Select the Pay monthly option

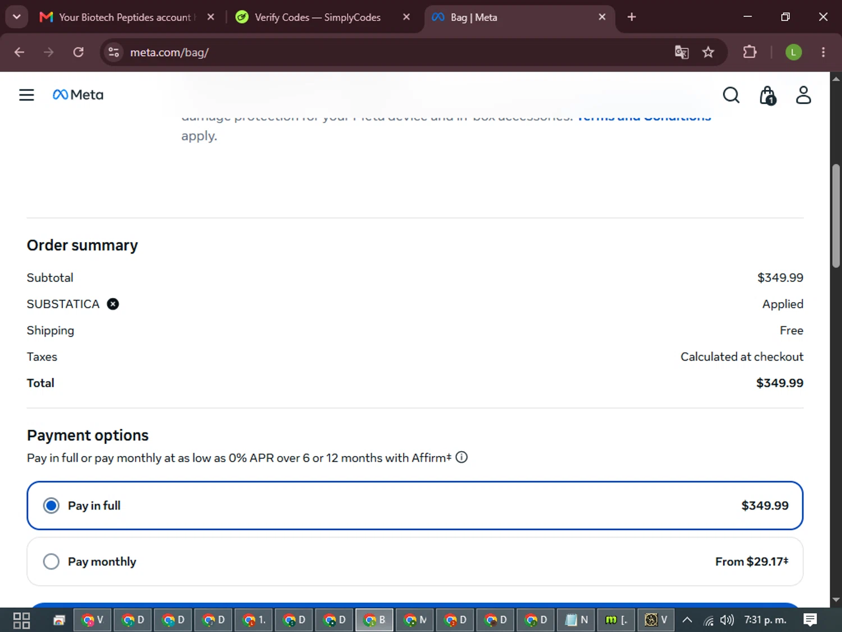[415, 562]
